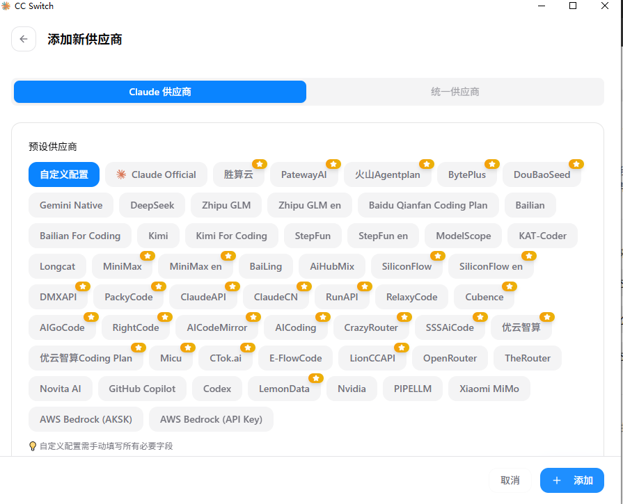Image resolution: width=623 pixels, height=504 pixels.
Task: Select the OpenRouter preset
Action: 450,357
